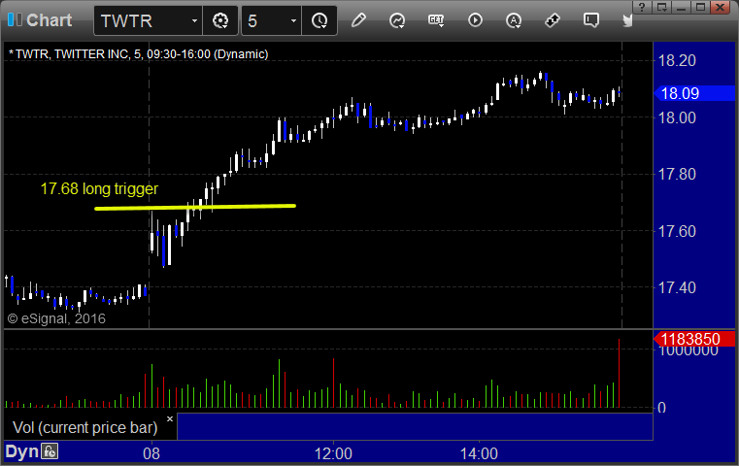Open the help question mark button

point(642,7)
